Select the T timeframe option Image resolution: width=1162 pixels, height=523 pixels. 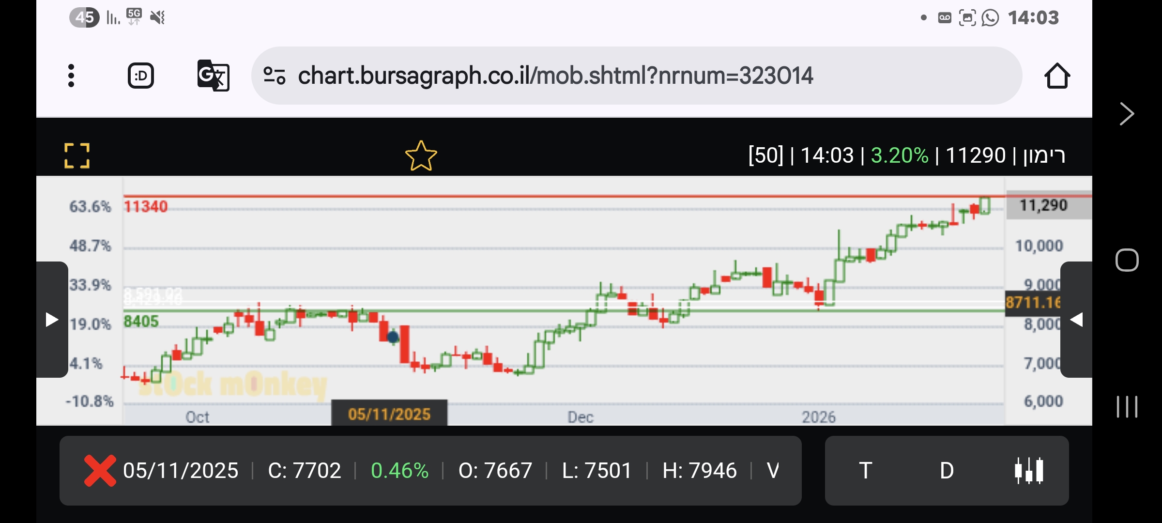point(865,470)
